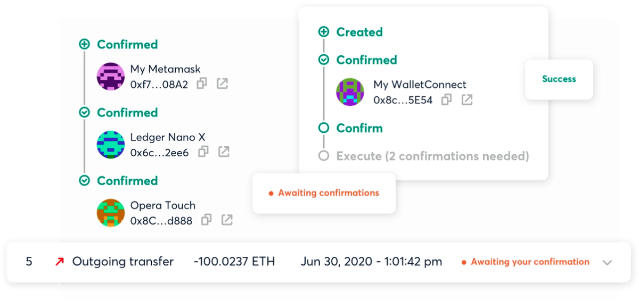Viewport: 639px width, 301px height.
Task: Open My Metamask address in explorer
Action: point(222,84)
